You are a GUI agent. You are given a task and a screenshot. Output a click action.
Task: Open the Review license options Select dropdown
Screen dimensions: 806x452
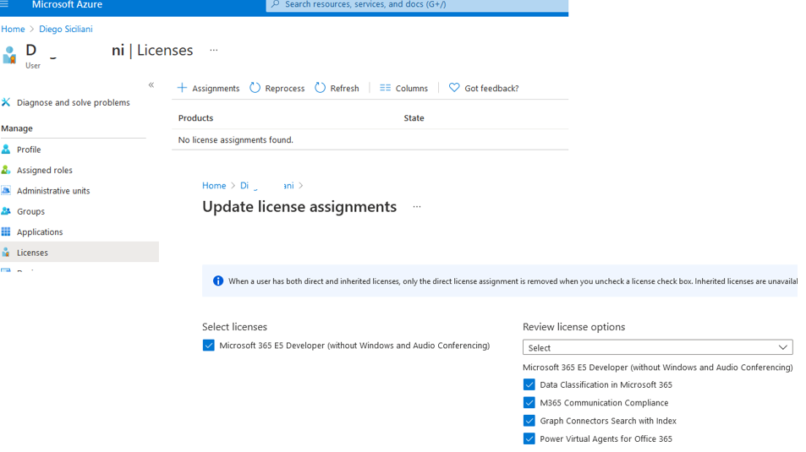click(x=657, y=348)
